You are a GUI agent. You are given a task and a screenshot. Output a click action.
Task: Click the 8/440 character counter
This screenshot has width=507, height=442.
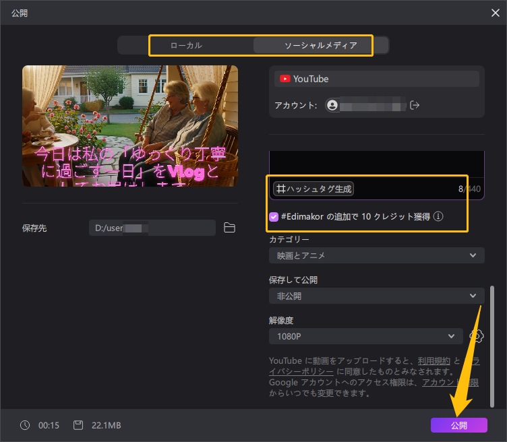click(469, 189)
